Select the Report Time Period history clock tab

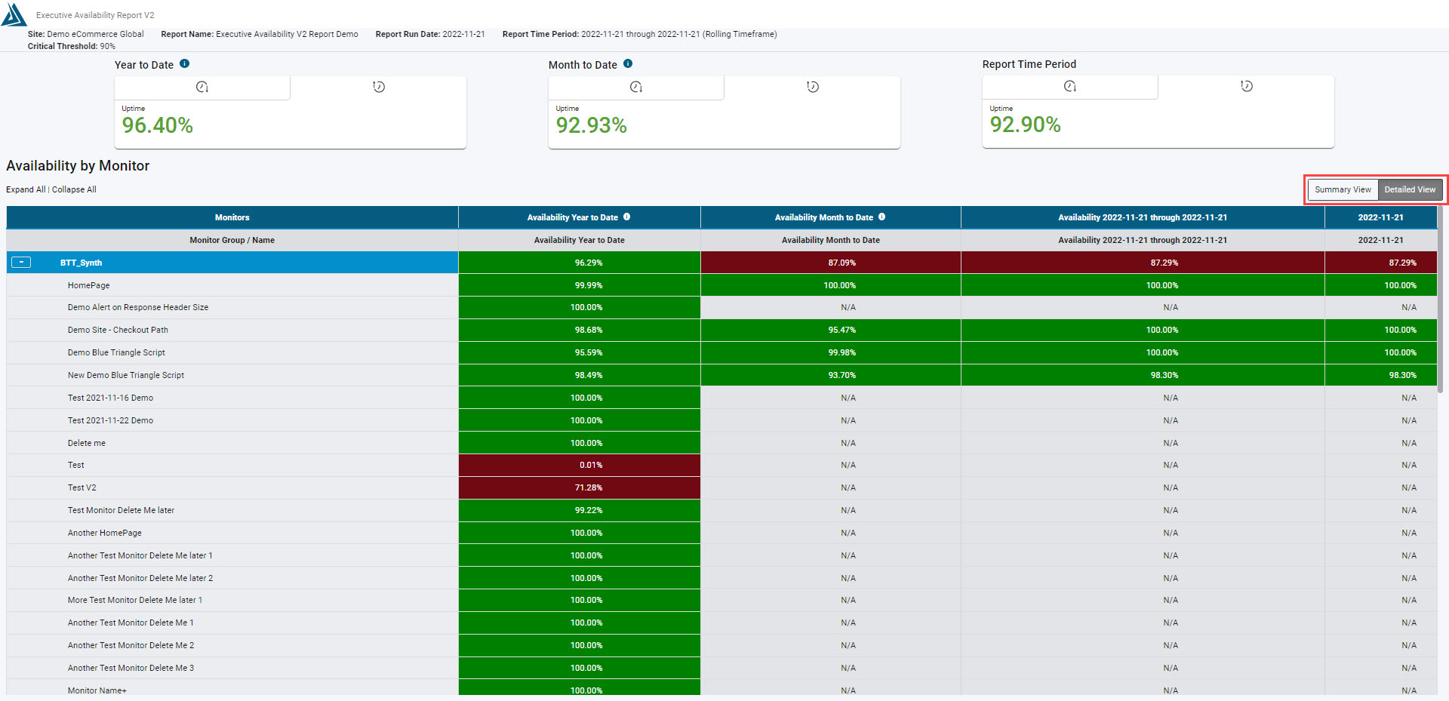(x=1247, y=87)
